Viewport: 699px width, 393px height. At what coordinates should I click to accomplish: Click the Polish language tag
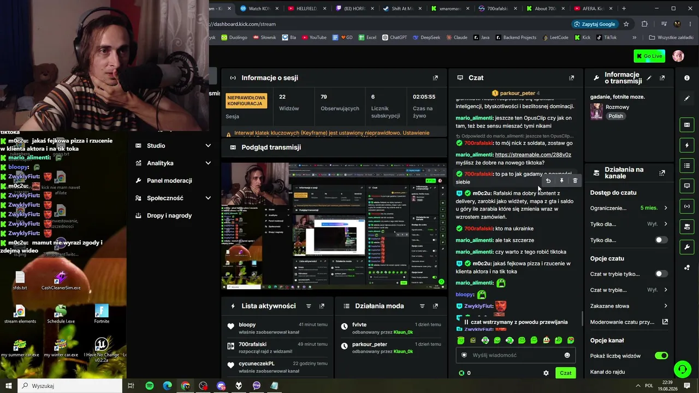[x=615, y=116]
